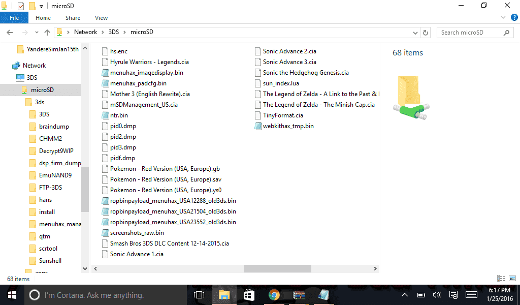
Task: Expand the ribbon with the chevron
Action: (503, 17)
